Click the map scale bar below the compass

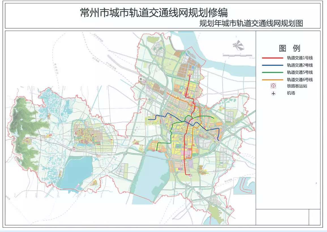[x=238, y=56]
